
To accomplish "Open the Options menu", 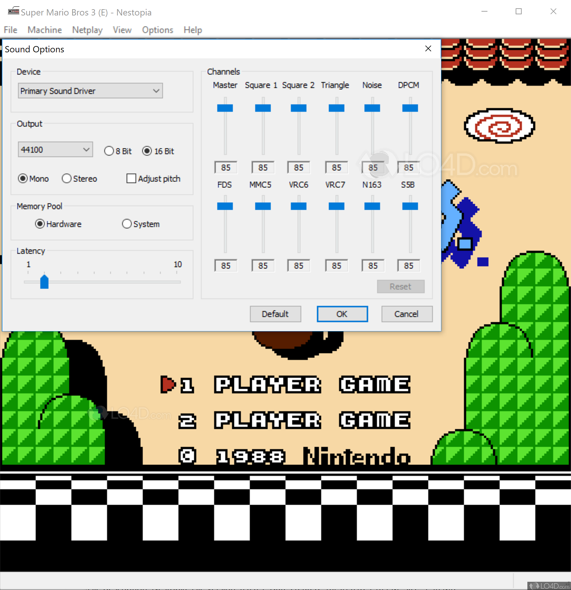I will (158, 30).
